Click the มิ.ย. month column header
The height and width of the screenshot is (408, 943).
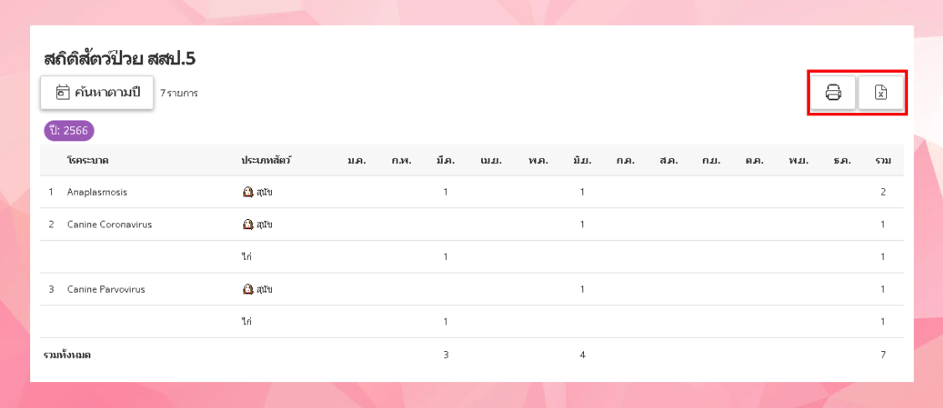point(582,160)
